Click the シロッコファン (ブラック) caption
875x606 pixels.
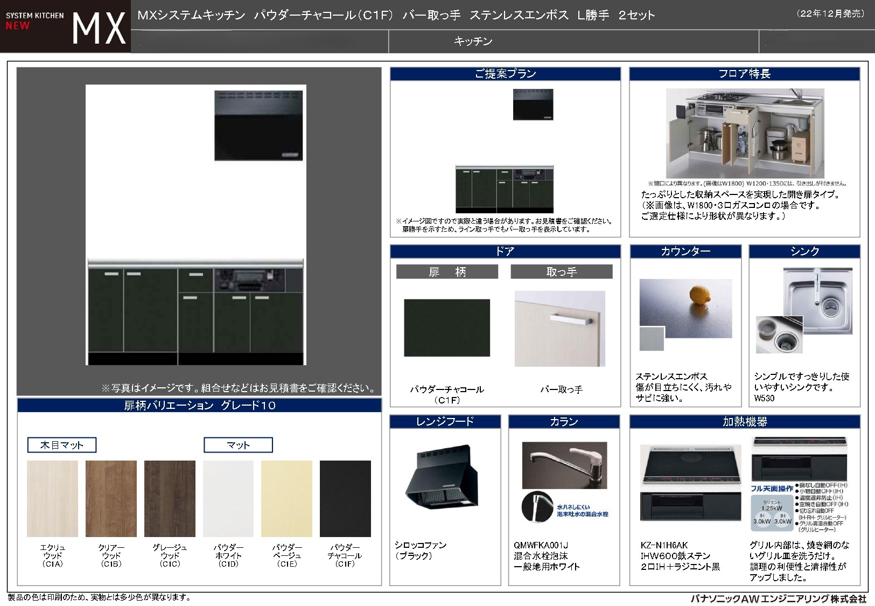point(421,551)
